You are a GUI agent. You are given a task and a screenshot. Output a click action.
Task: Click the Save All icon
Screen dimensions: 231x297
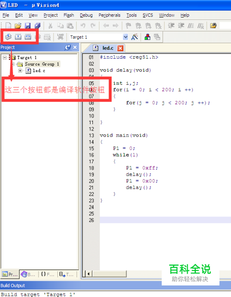point(37,25)
